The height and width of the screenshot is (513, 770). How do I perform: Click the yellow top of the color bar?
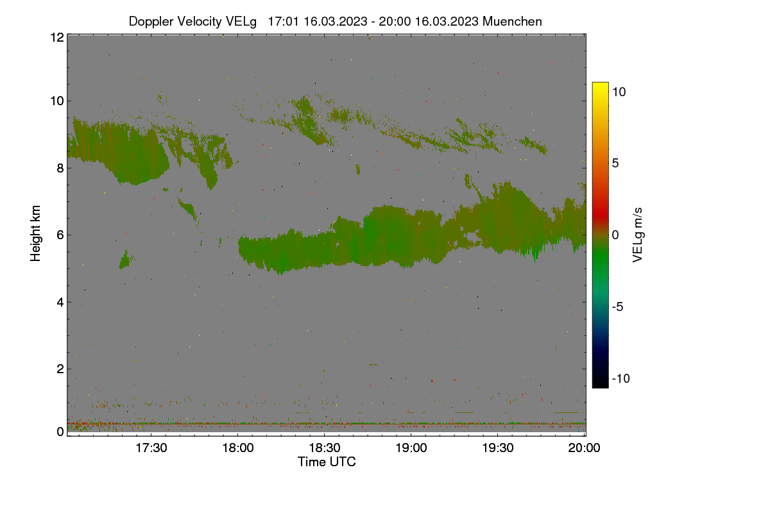point(600,87)
